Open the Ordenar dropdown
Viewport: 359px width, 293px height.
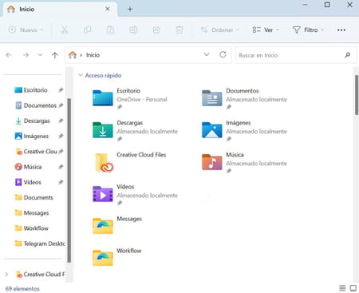pyautogui.click(x=219, y=30)
